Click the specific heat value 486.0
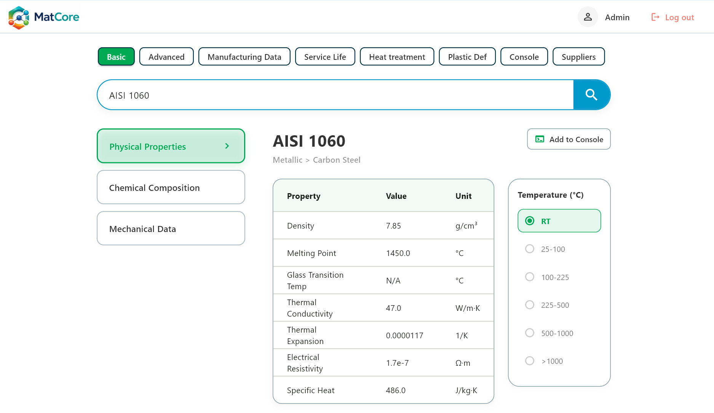Viewport: 714px width, 413px height. click(x=396, y=391)
